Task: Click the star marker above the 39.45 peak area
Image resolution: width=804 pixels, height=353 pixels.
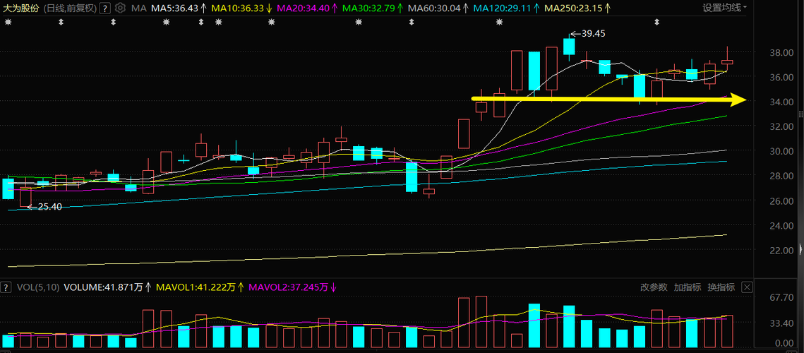Action: click(500, 22)
